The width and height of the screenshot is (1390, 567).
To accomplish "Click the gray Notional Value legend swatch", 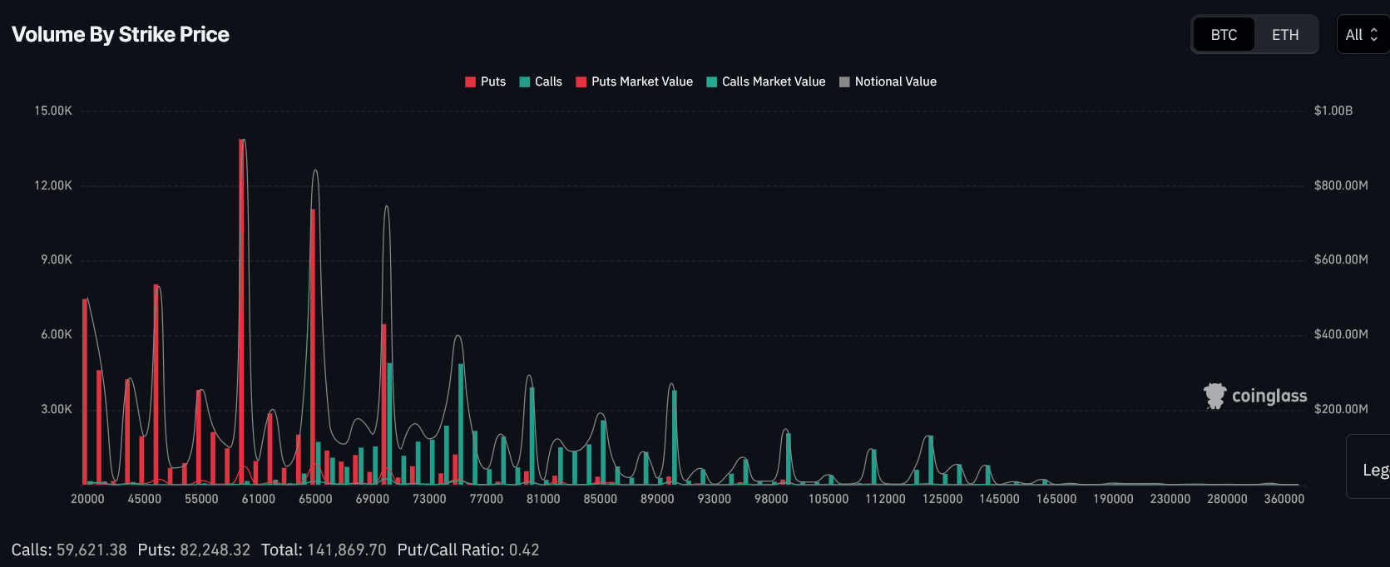I will click(844, 81).
